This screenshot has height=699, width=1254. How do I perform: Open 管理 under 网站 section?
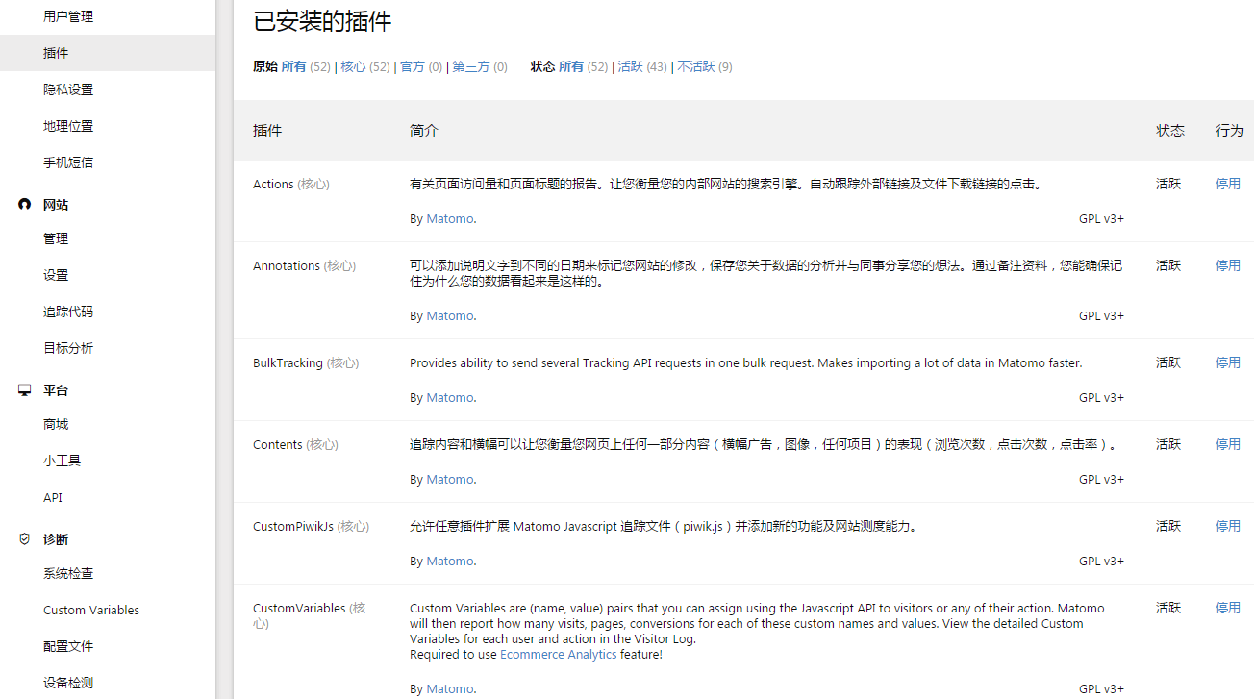[x=56, y=238]
